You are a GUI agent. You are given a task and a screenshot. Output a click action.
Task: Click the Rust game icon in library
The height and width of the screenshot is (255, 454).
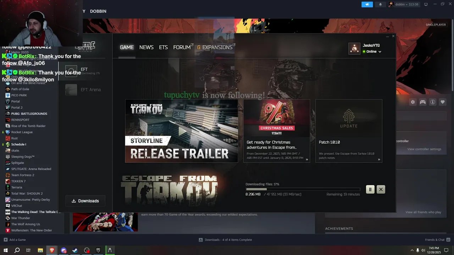pyautogui.click(x=8, y=138)
